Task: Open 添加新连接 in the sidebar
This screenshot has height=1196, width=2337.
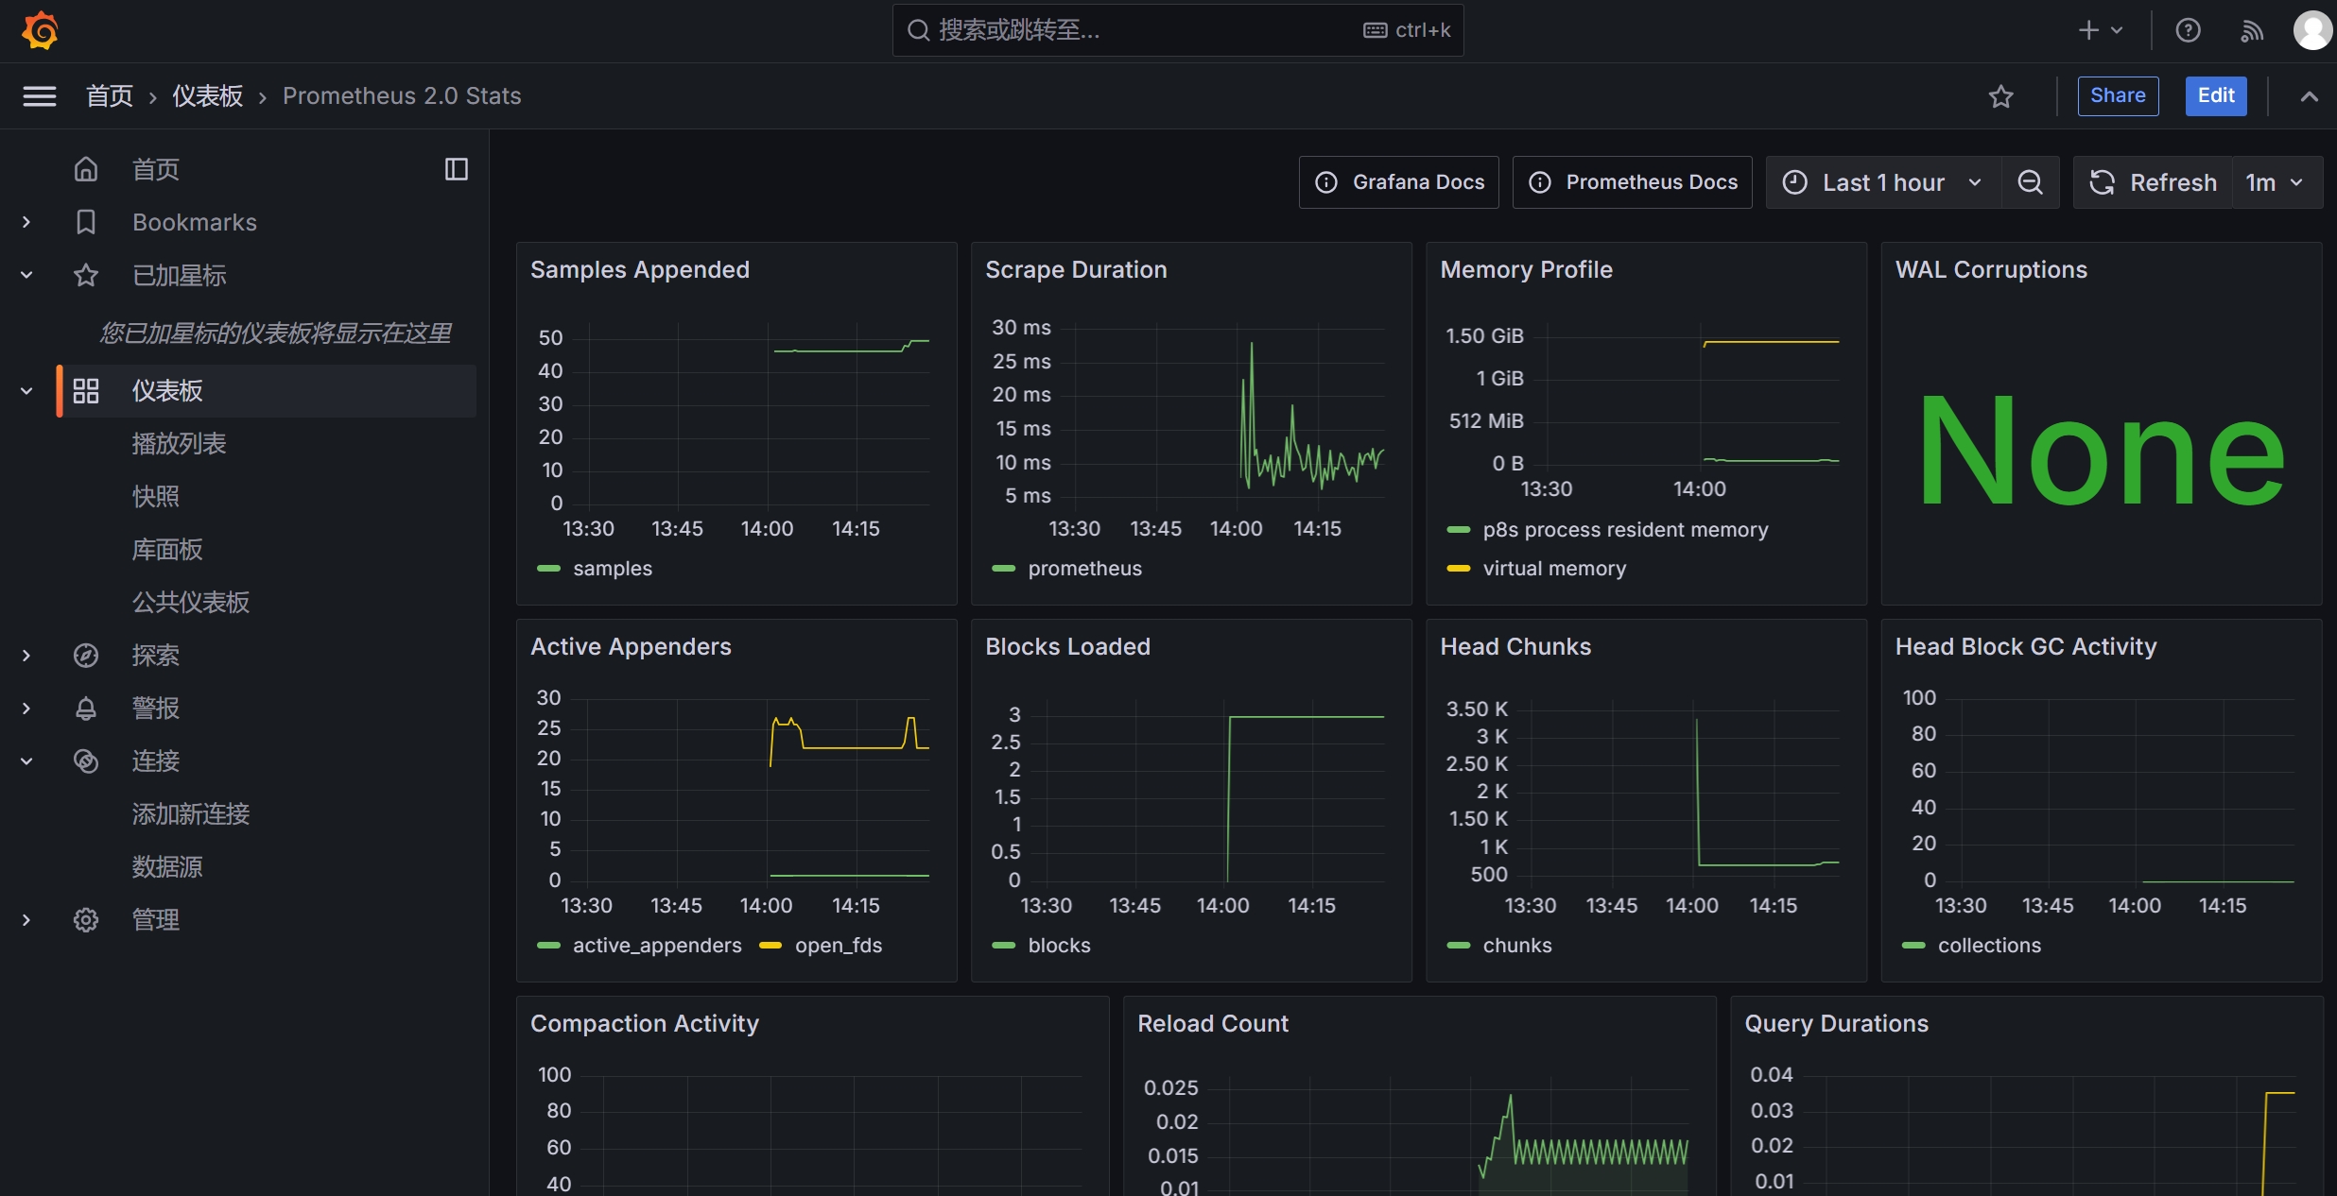Action: (x=191, y=813)
